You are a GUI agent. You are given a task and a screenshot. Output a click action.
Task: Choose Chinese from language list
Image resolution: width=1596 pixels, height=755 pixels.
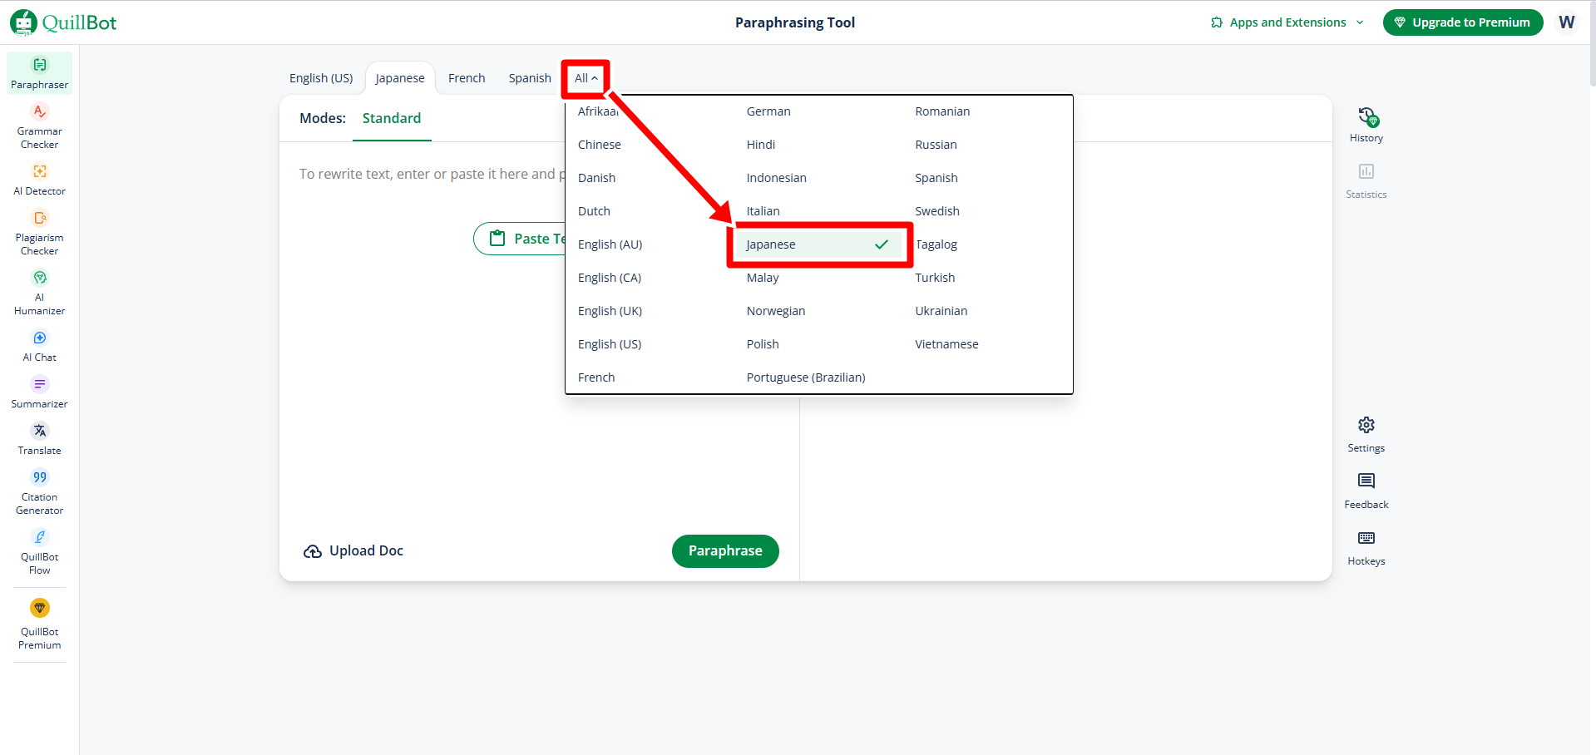tap(650, 145)
